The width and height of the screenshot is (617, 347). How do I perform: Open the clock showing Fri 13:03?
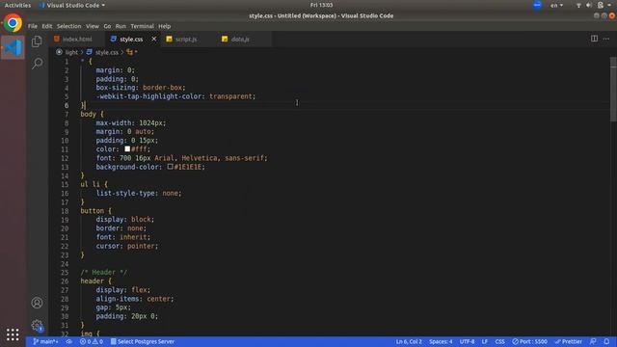point(321,5)
